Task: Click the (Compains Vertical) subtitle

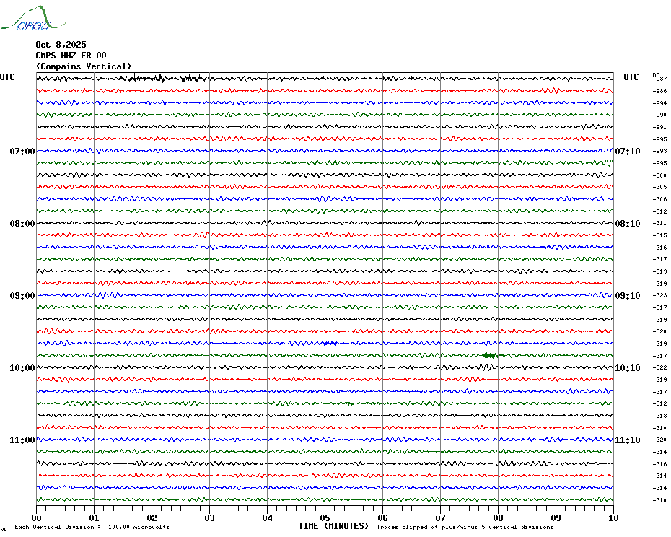Action: tap(84, 66)
